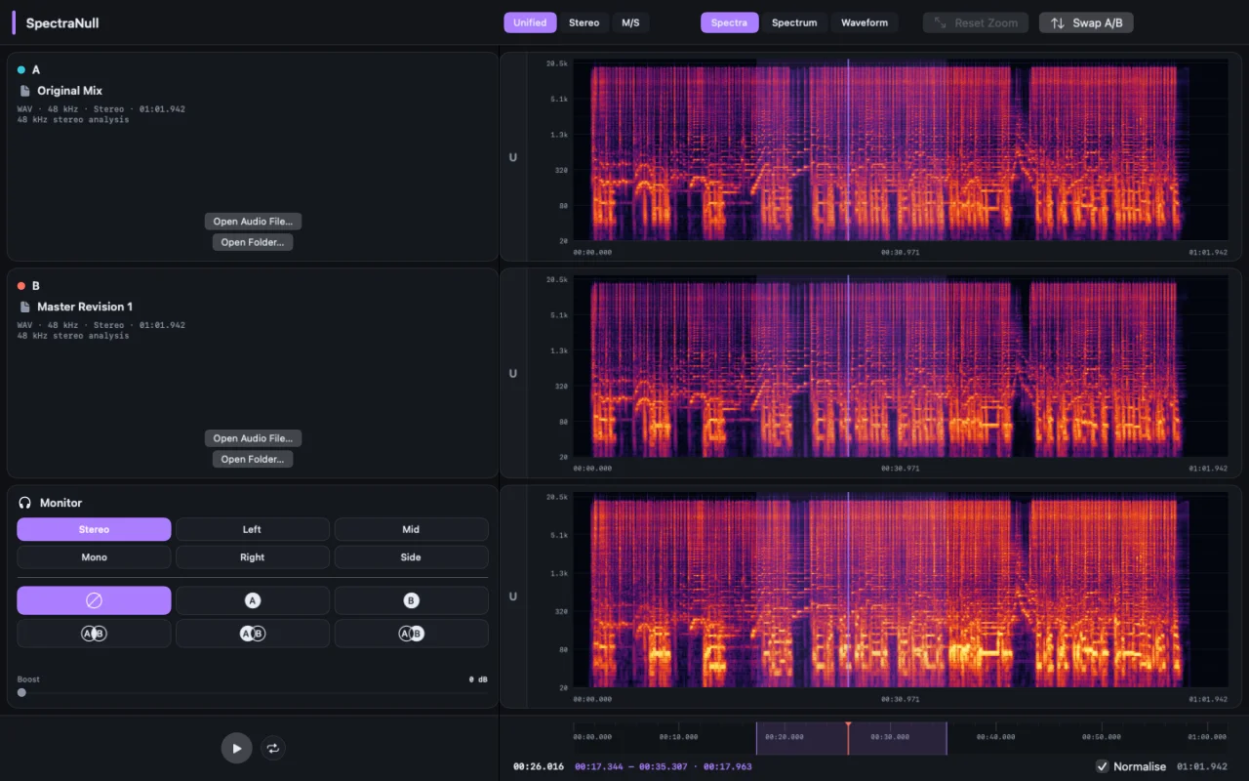Select the A-B intersection monitor mode
The image size is (1249, 781).
tap(94, 634)
